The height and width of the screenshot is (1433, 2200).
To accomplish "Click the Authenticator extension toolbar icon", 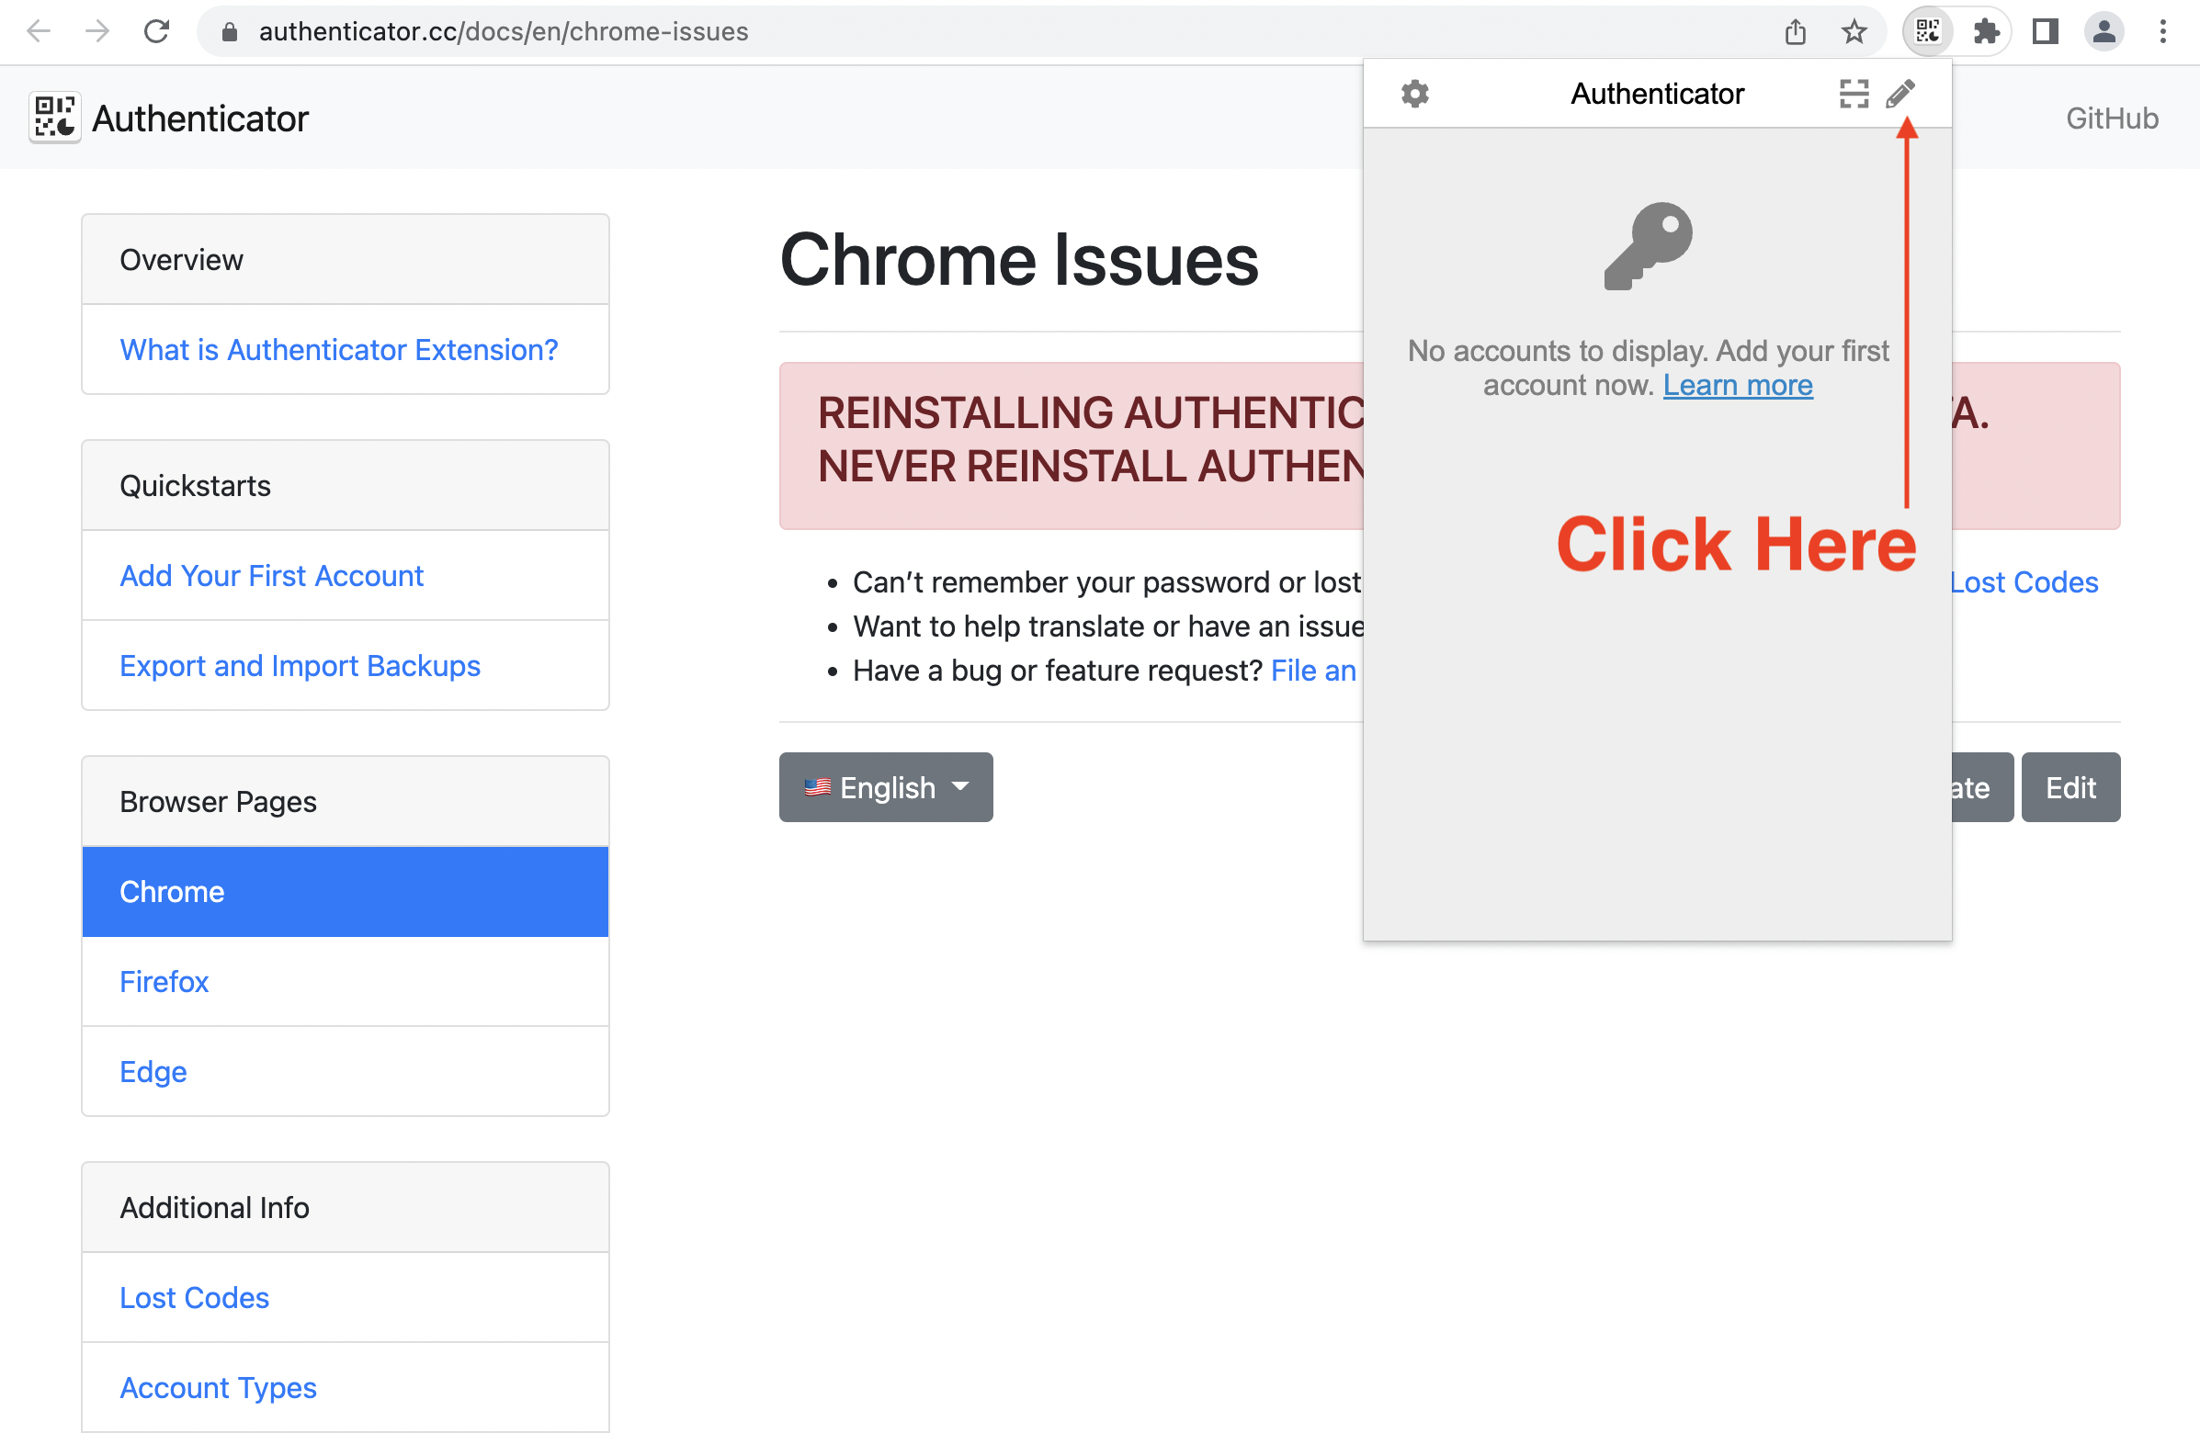I will point(1927,31).
